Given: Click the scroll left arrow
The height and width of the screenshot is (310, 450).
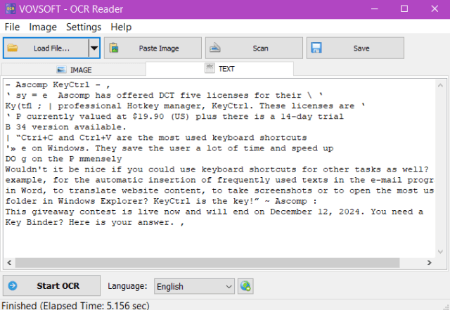Looking at the screenshot, I should click(9, 263).
